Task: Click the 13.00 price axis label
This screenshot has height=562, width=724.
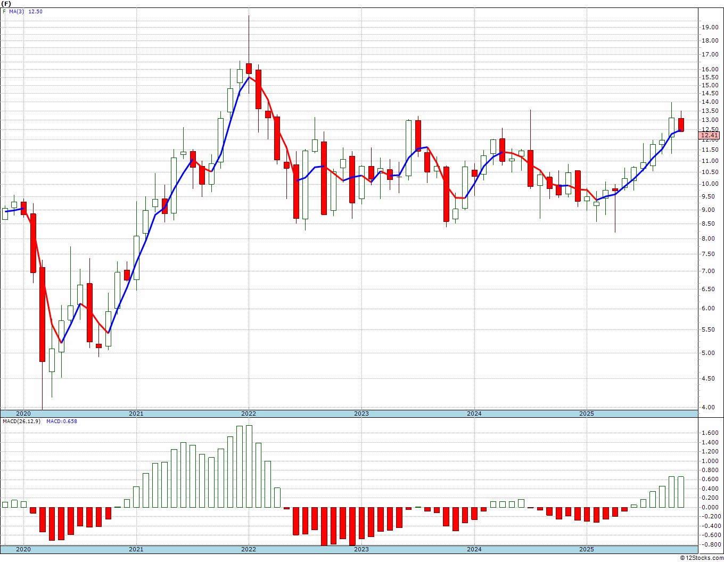Action: [710, 120]
